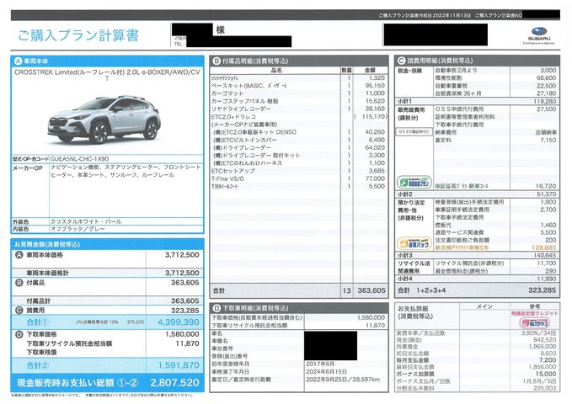Click the exterior color クリスタルホワイト・パール

86,221
